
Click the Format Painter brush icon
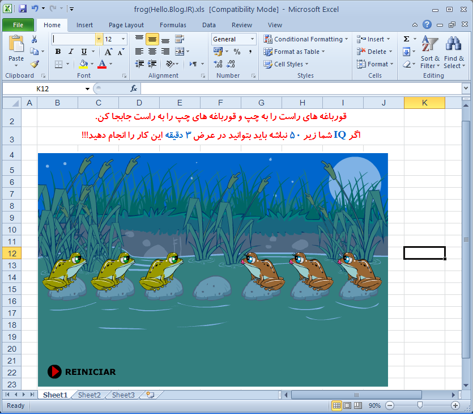click(x=35, y=64)
